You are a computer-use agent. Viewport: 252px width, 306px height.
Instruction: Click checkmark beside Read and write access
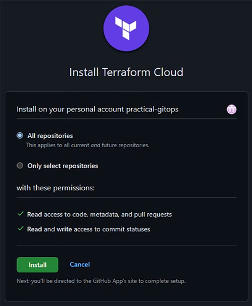click(20, 228)
